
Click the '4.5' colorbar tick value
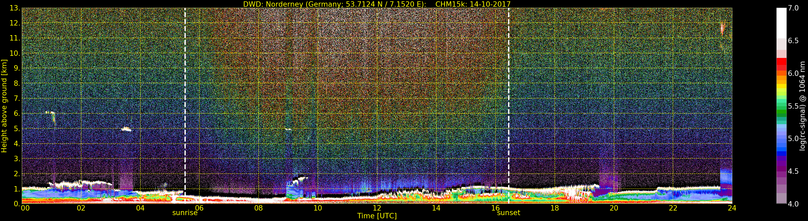[x=793, y=171]
